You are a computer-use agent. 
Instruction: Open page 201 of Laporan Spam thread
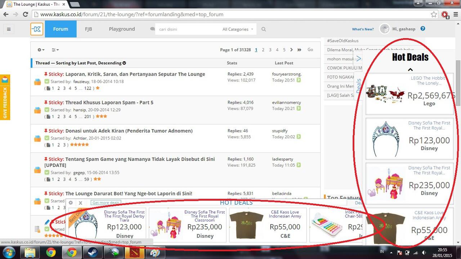tap(88, 117)
